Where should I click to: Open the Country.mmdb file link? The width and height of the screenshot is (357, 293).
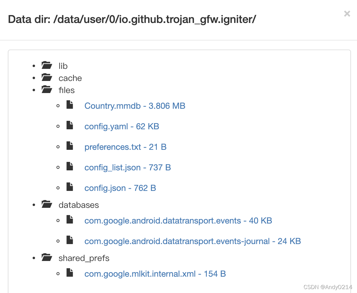pos(135,106)
